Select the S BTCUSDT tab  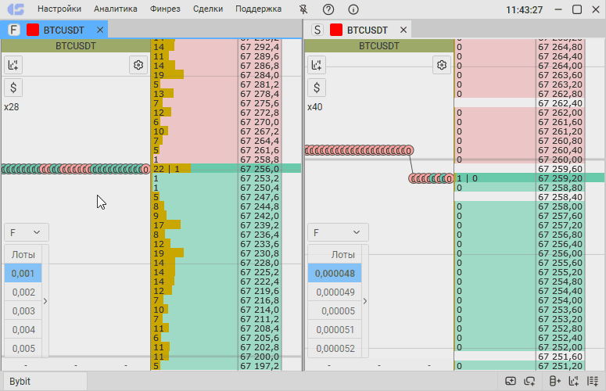tap(357, 30)
